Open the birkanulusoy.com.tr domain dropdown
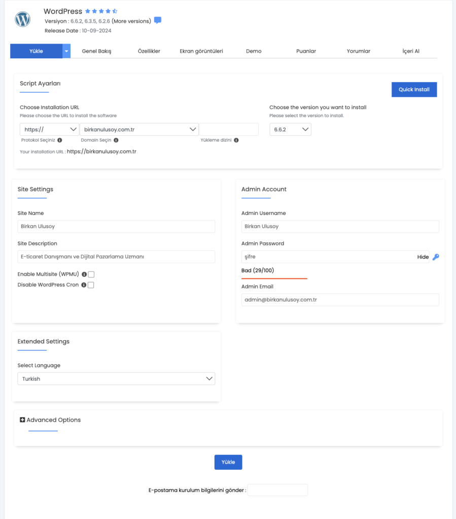Viewport: 456px width, 519px height. (139, 129)
